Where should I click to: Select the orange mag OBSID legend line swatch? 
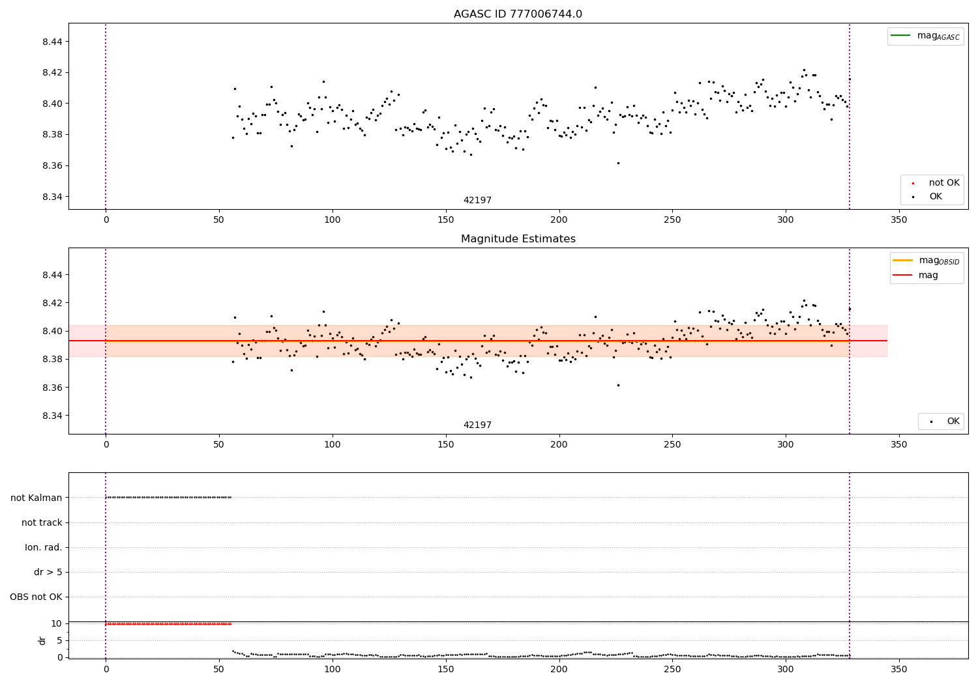coord(903,261)
